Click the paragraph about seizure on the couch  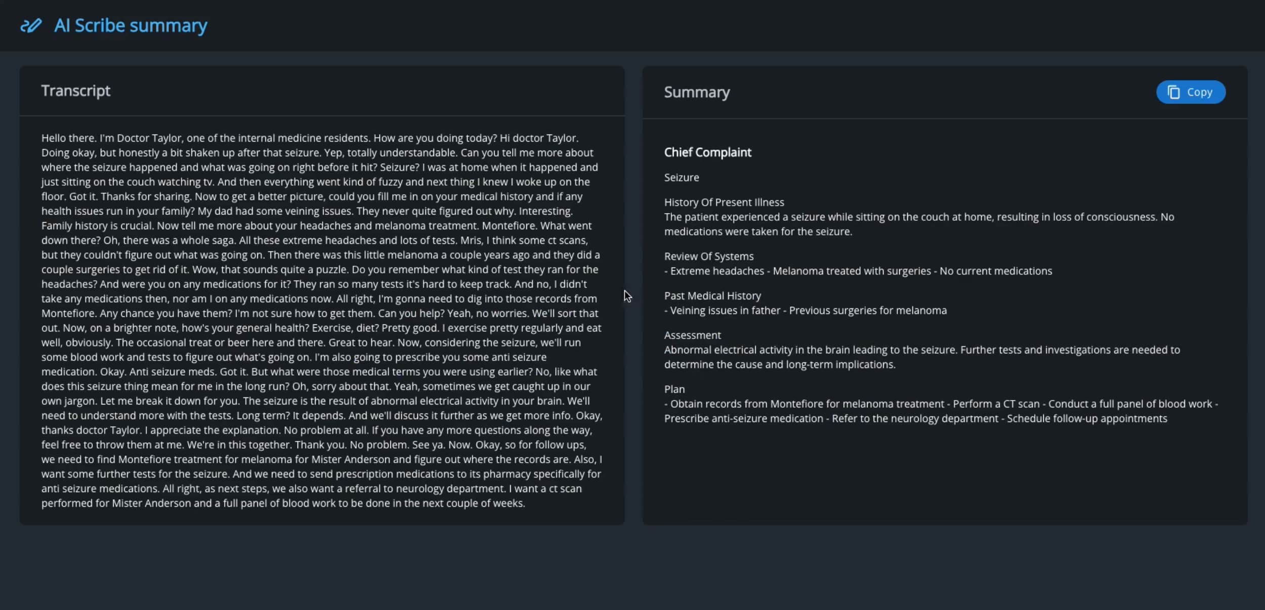click(x=919, y=224)
